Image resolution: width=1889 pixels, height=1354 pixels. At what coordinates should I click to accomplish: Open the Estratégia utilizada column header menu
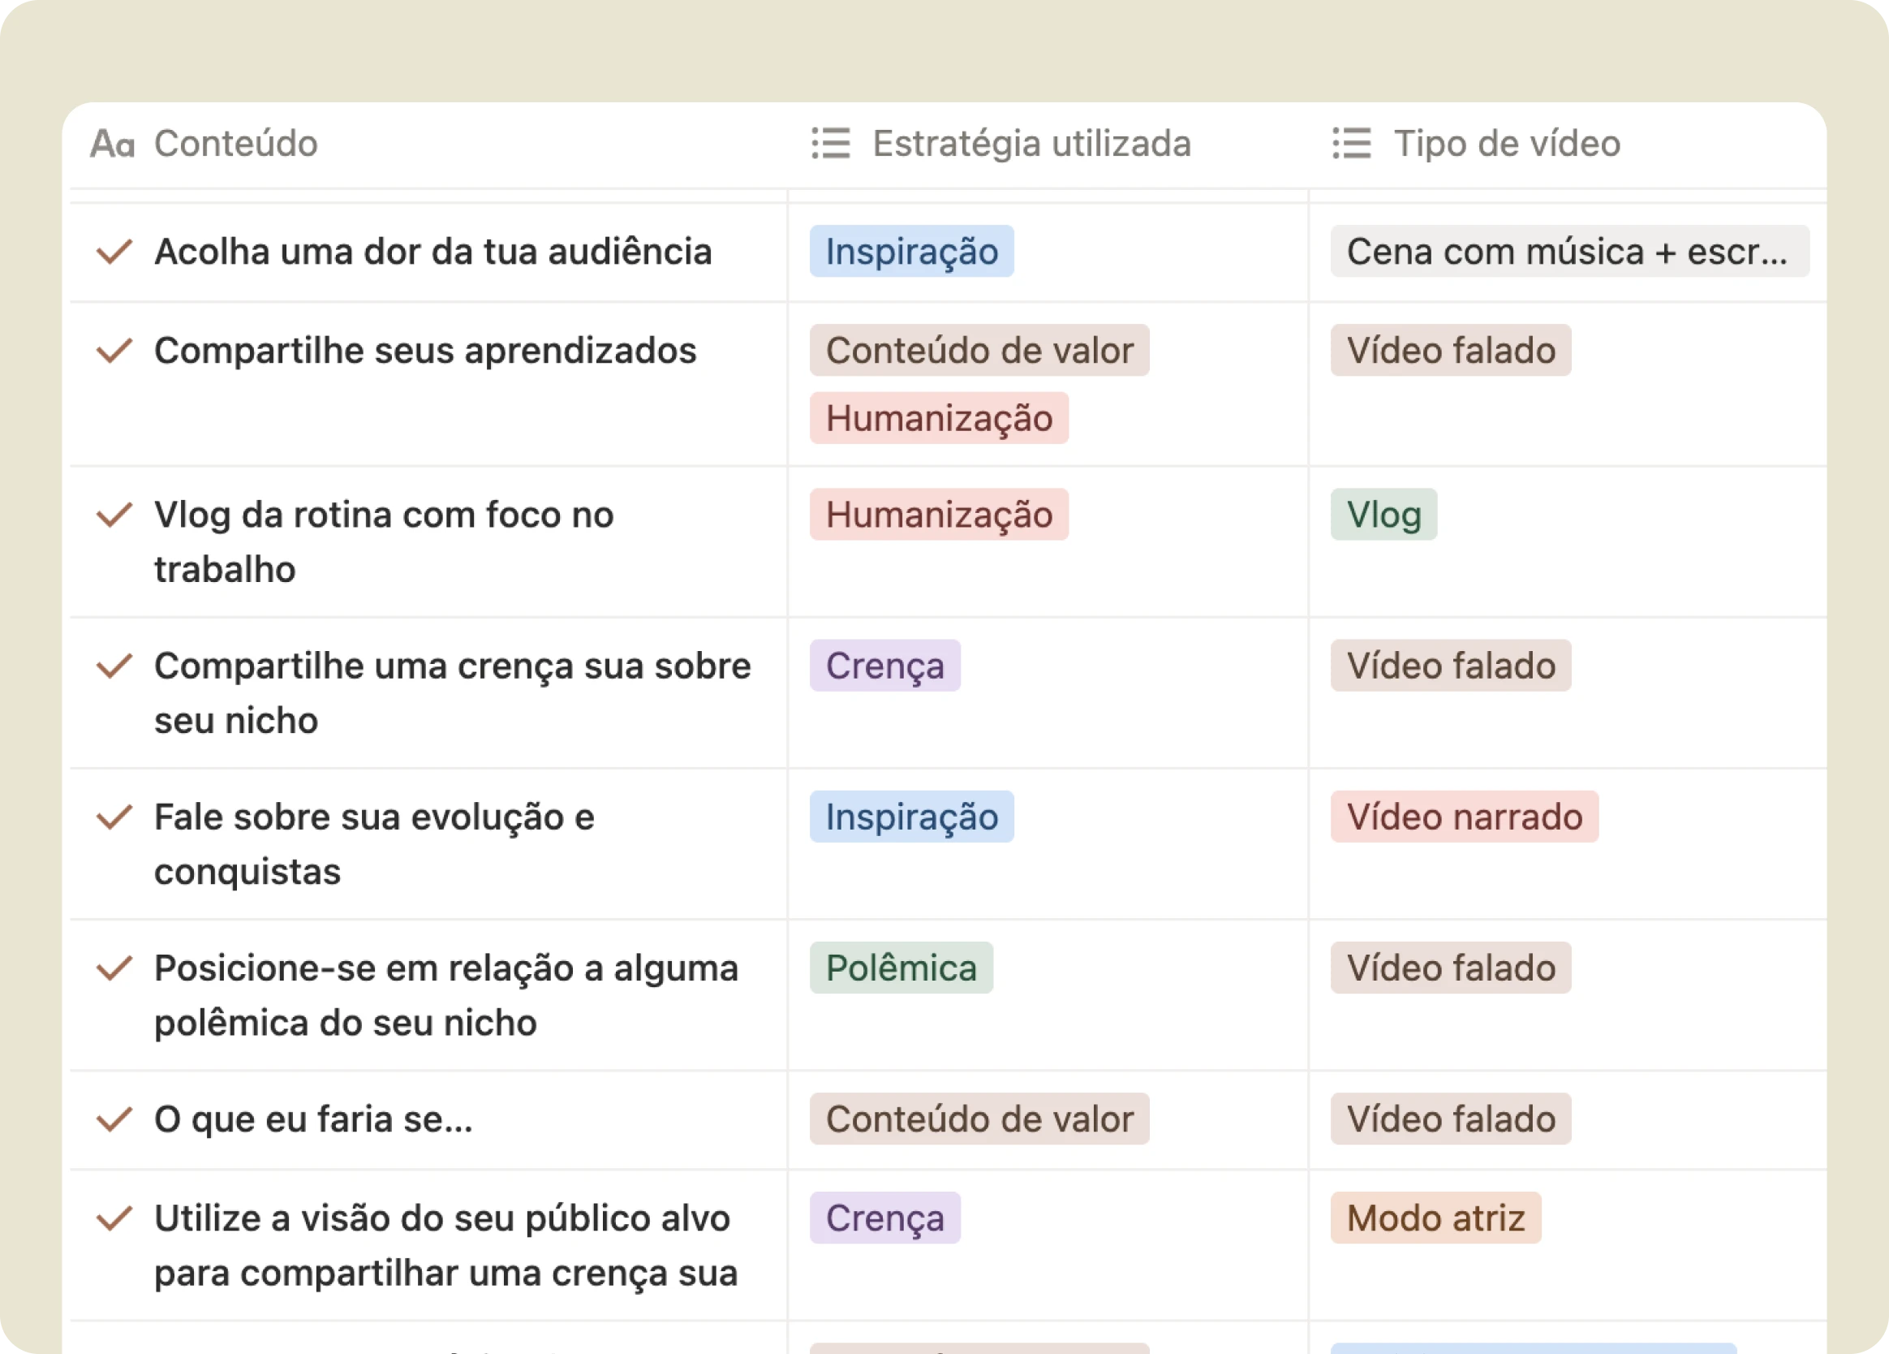[1031, 144]
